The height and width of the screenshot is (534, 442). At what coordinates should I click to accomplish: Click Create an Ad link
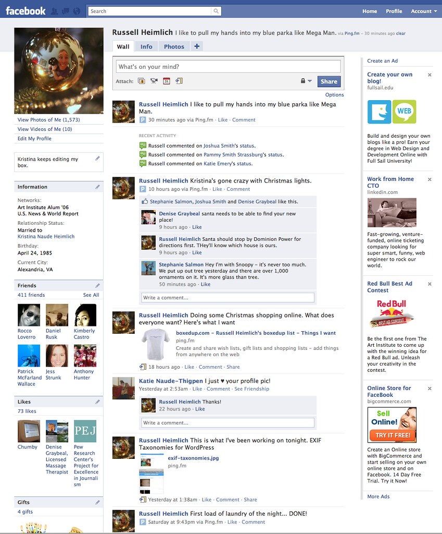(383, 60)
